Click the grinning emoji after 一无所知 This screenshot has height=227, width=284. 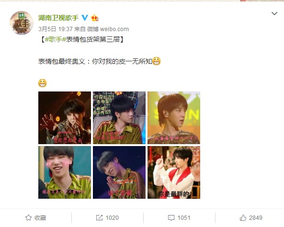point(156,61)
